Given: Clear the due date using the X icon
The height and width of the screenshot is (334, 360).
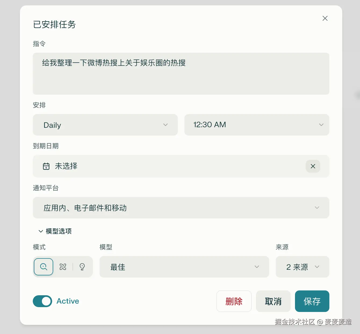Looking at the screenshot, I should 312,166.
